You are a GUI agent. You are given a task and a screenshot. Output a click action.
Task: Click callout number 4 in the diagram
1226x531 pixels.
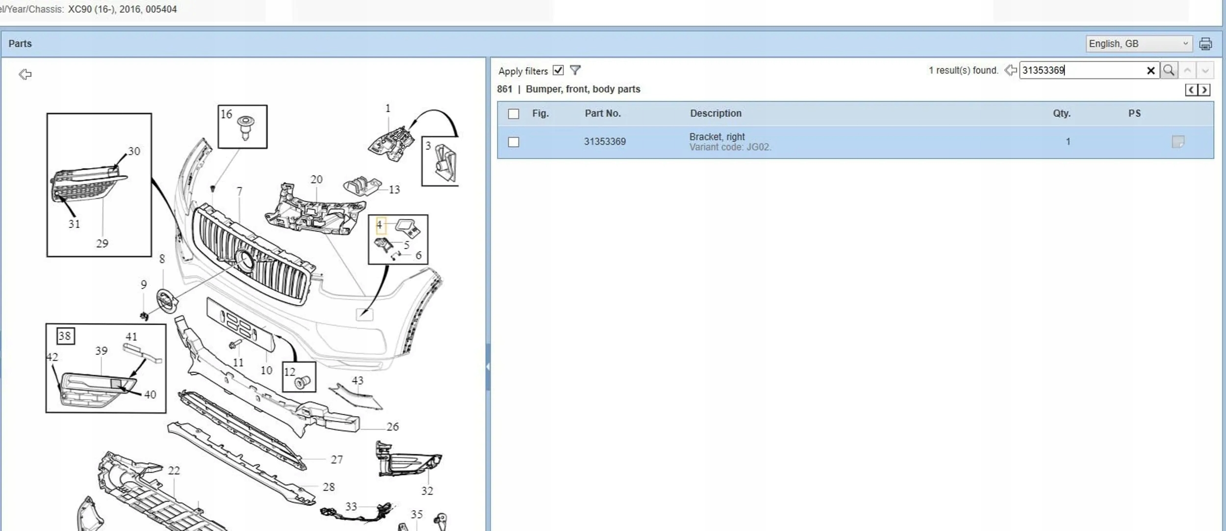[x=379, y=225]
